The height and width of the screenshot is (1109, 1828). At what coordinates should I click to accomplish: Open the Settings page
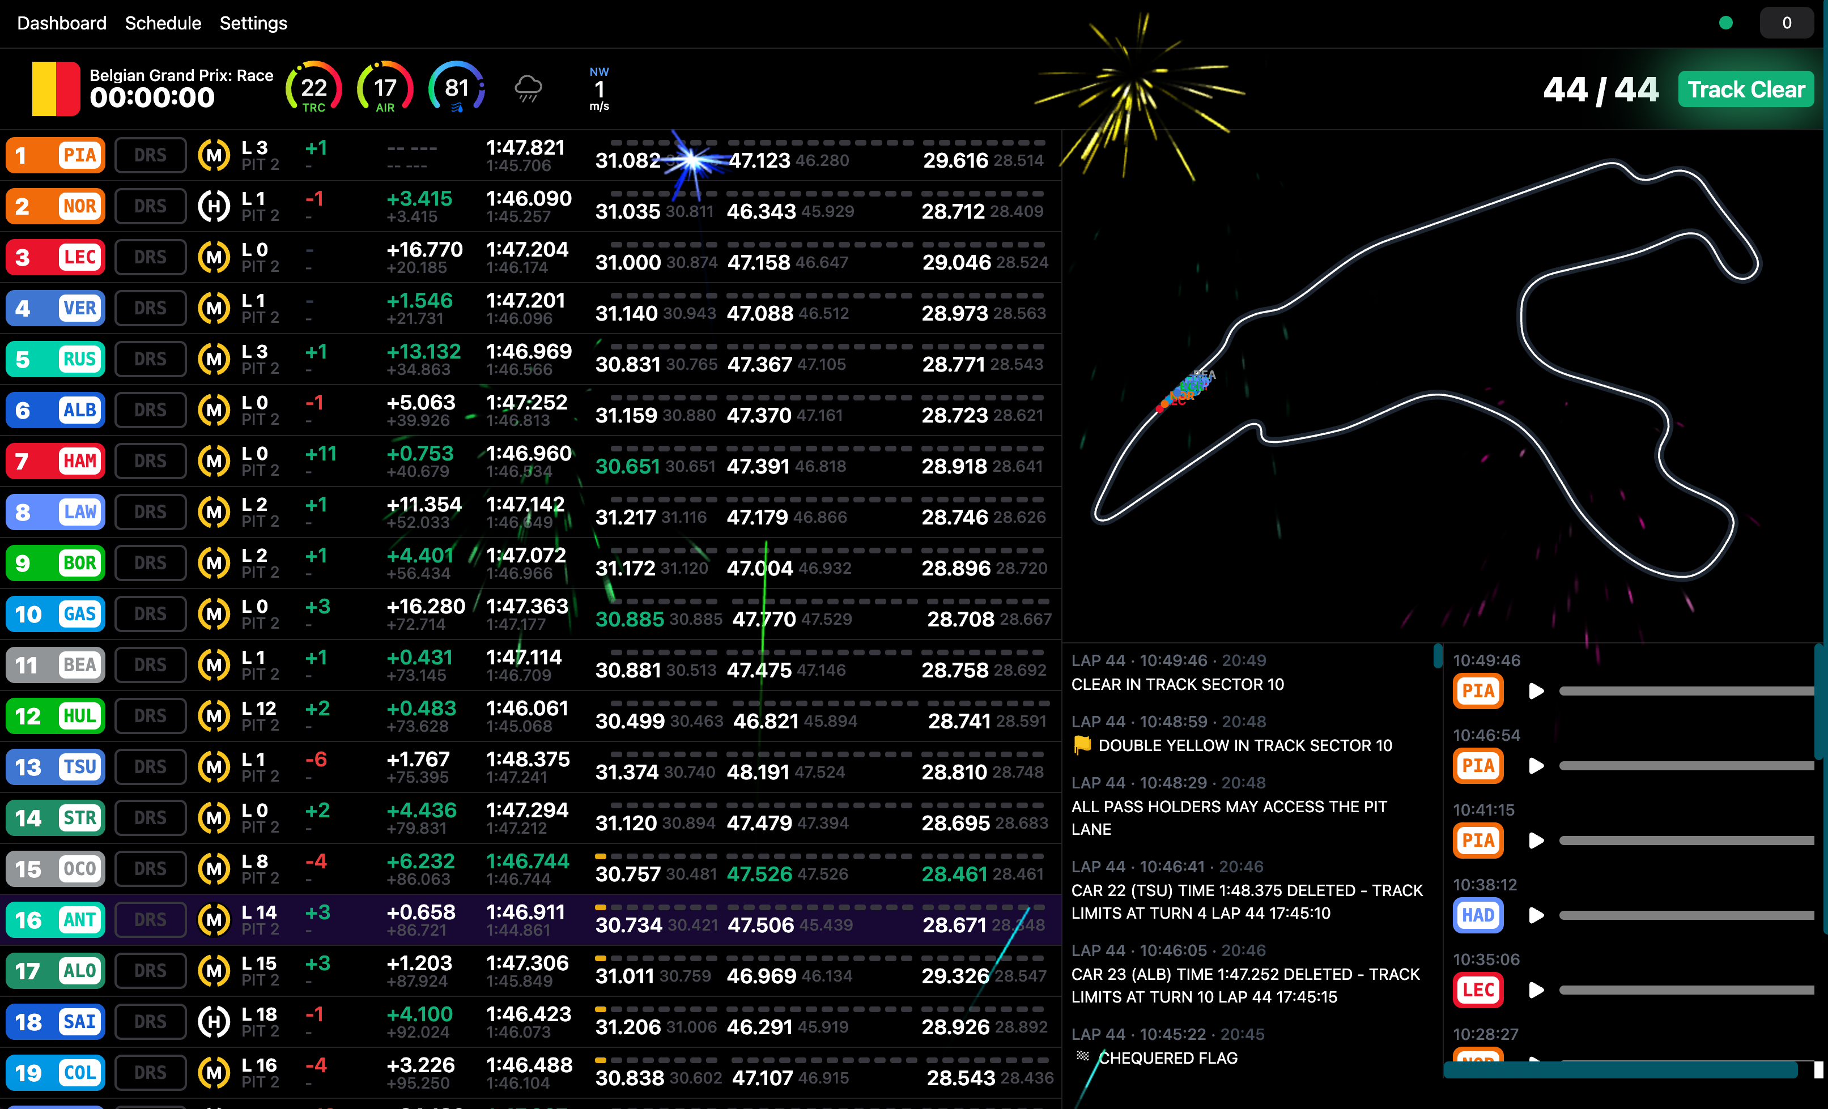[x=253, y=23]
